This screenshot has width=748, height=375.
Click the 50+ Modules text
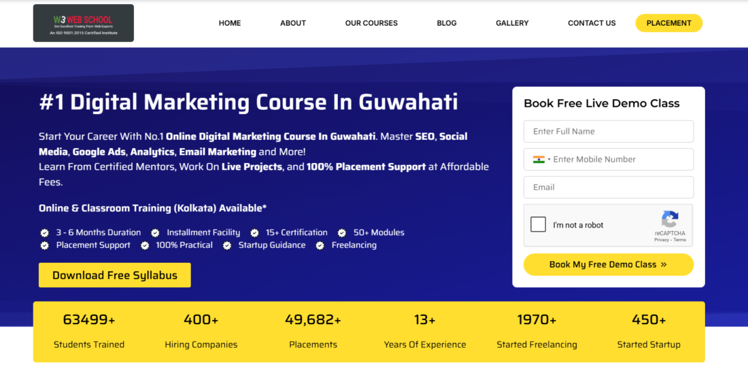pyautogui.click(x=379, y=232)
